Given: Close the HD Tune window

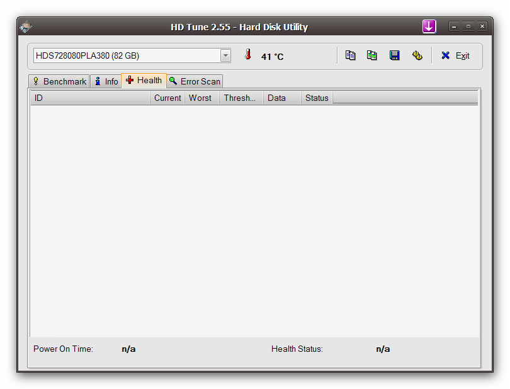Looking at the screenshot, I should pyautogui.click(x=482, y=26).
